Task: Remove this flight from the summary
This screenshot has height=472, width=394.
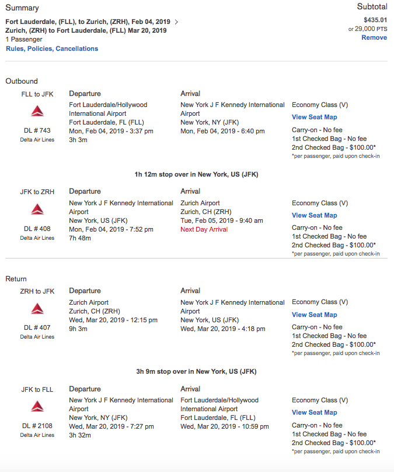Action: pos(374,37)
